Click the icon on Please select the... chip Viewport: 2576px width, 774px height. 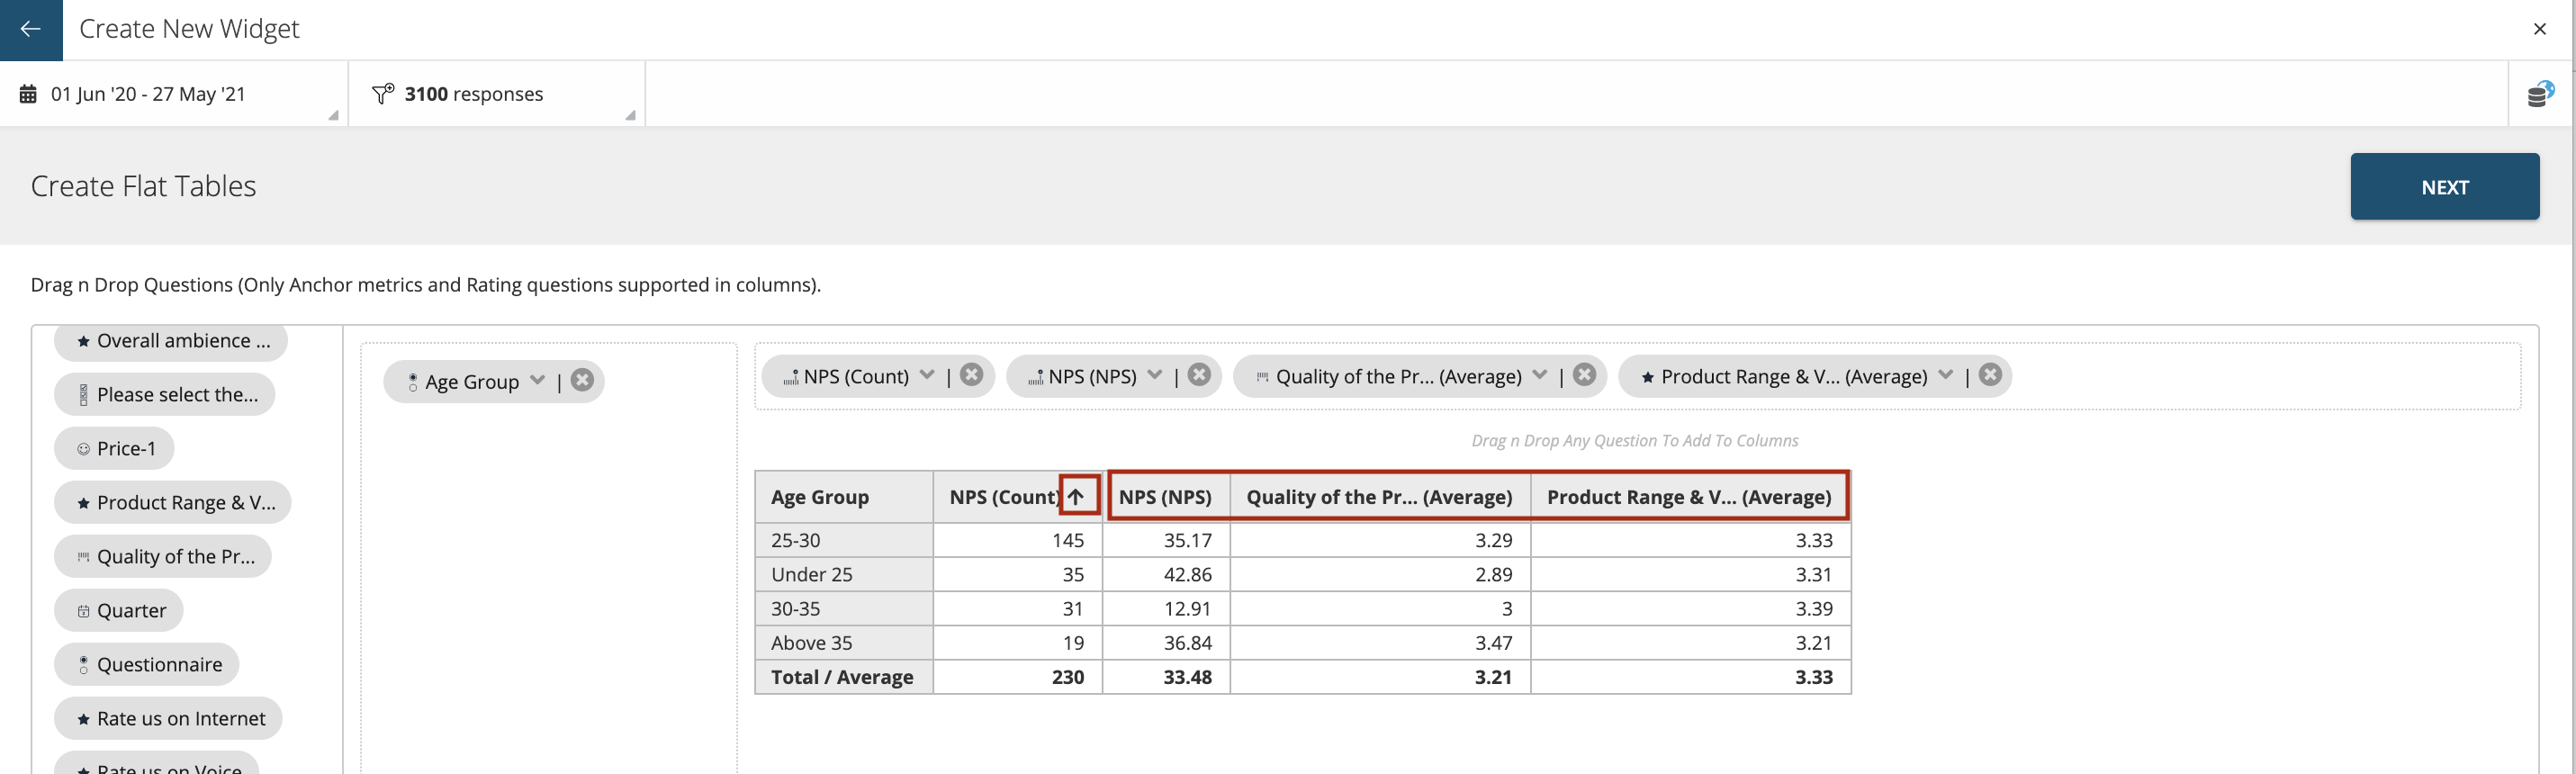point(84,395)
